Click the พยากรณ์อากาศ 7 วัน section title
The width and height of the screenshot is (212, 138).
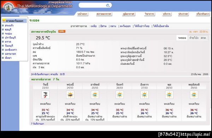coord(45,79)
